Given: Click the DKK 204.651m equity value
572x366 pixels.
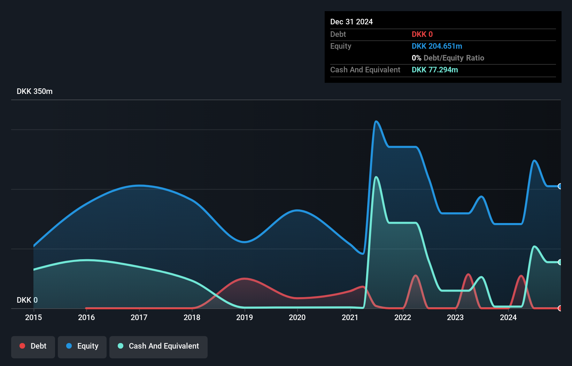Looking at the screenshot, I should (437, 46).
